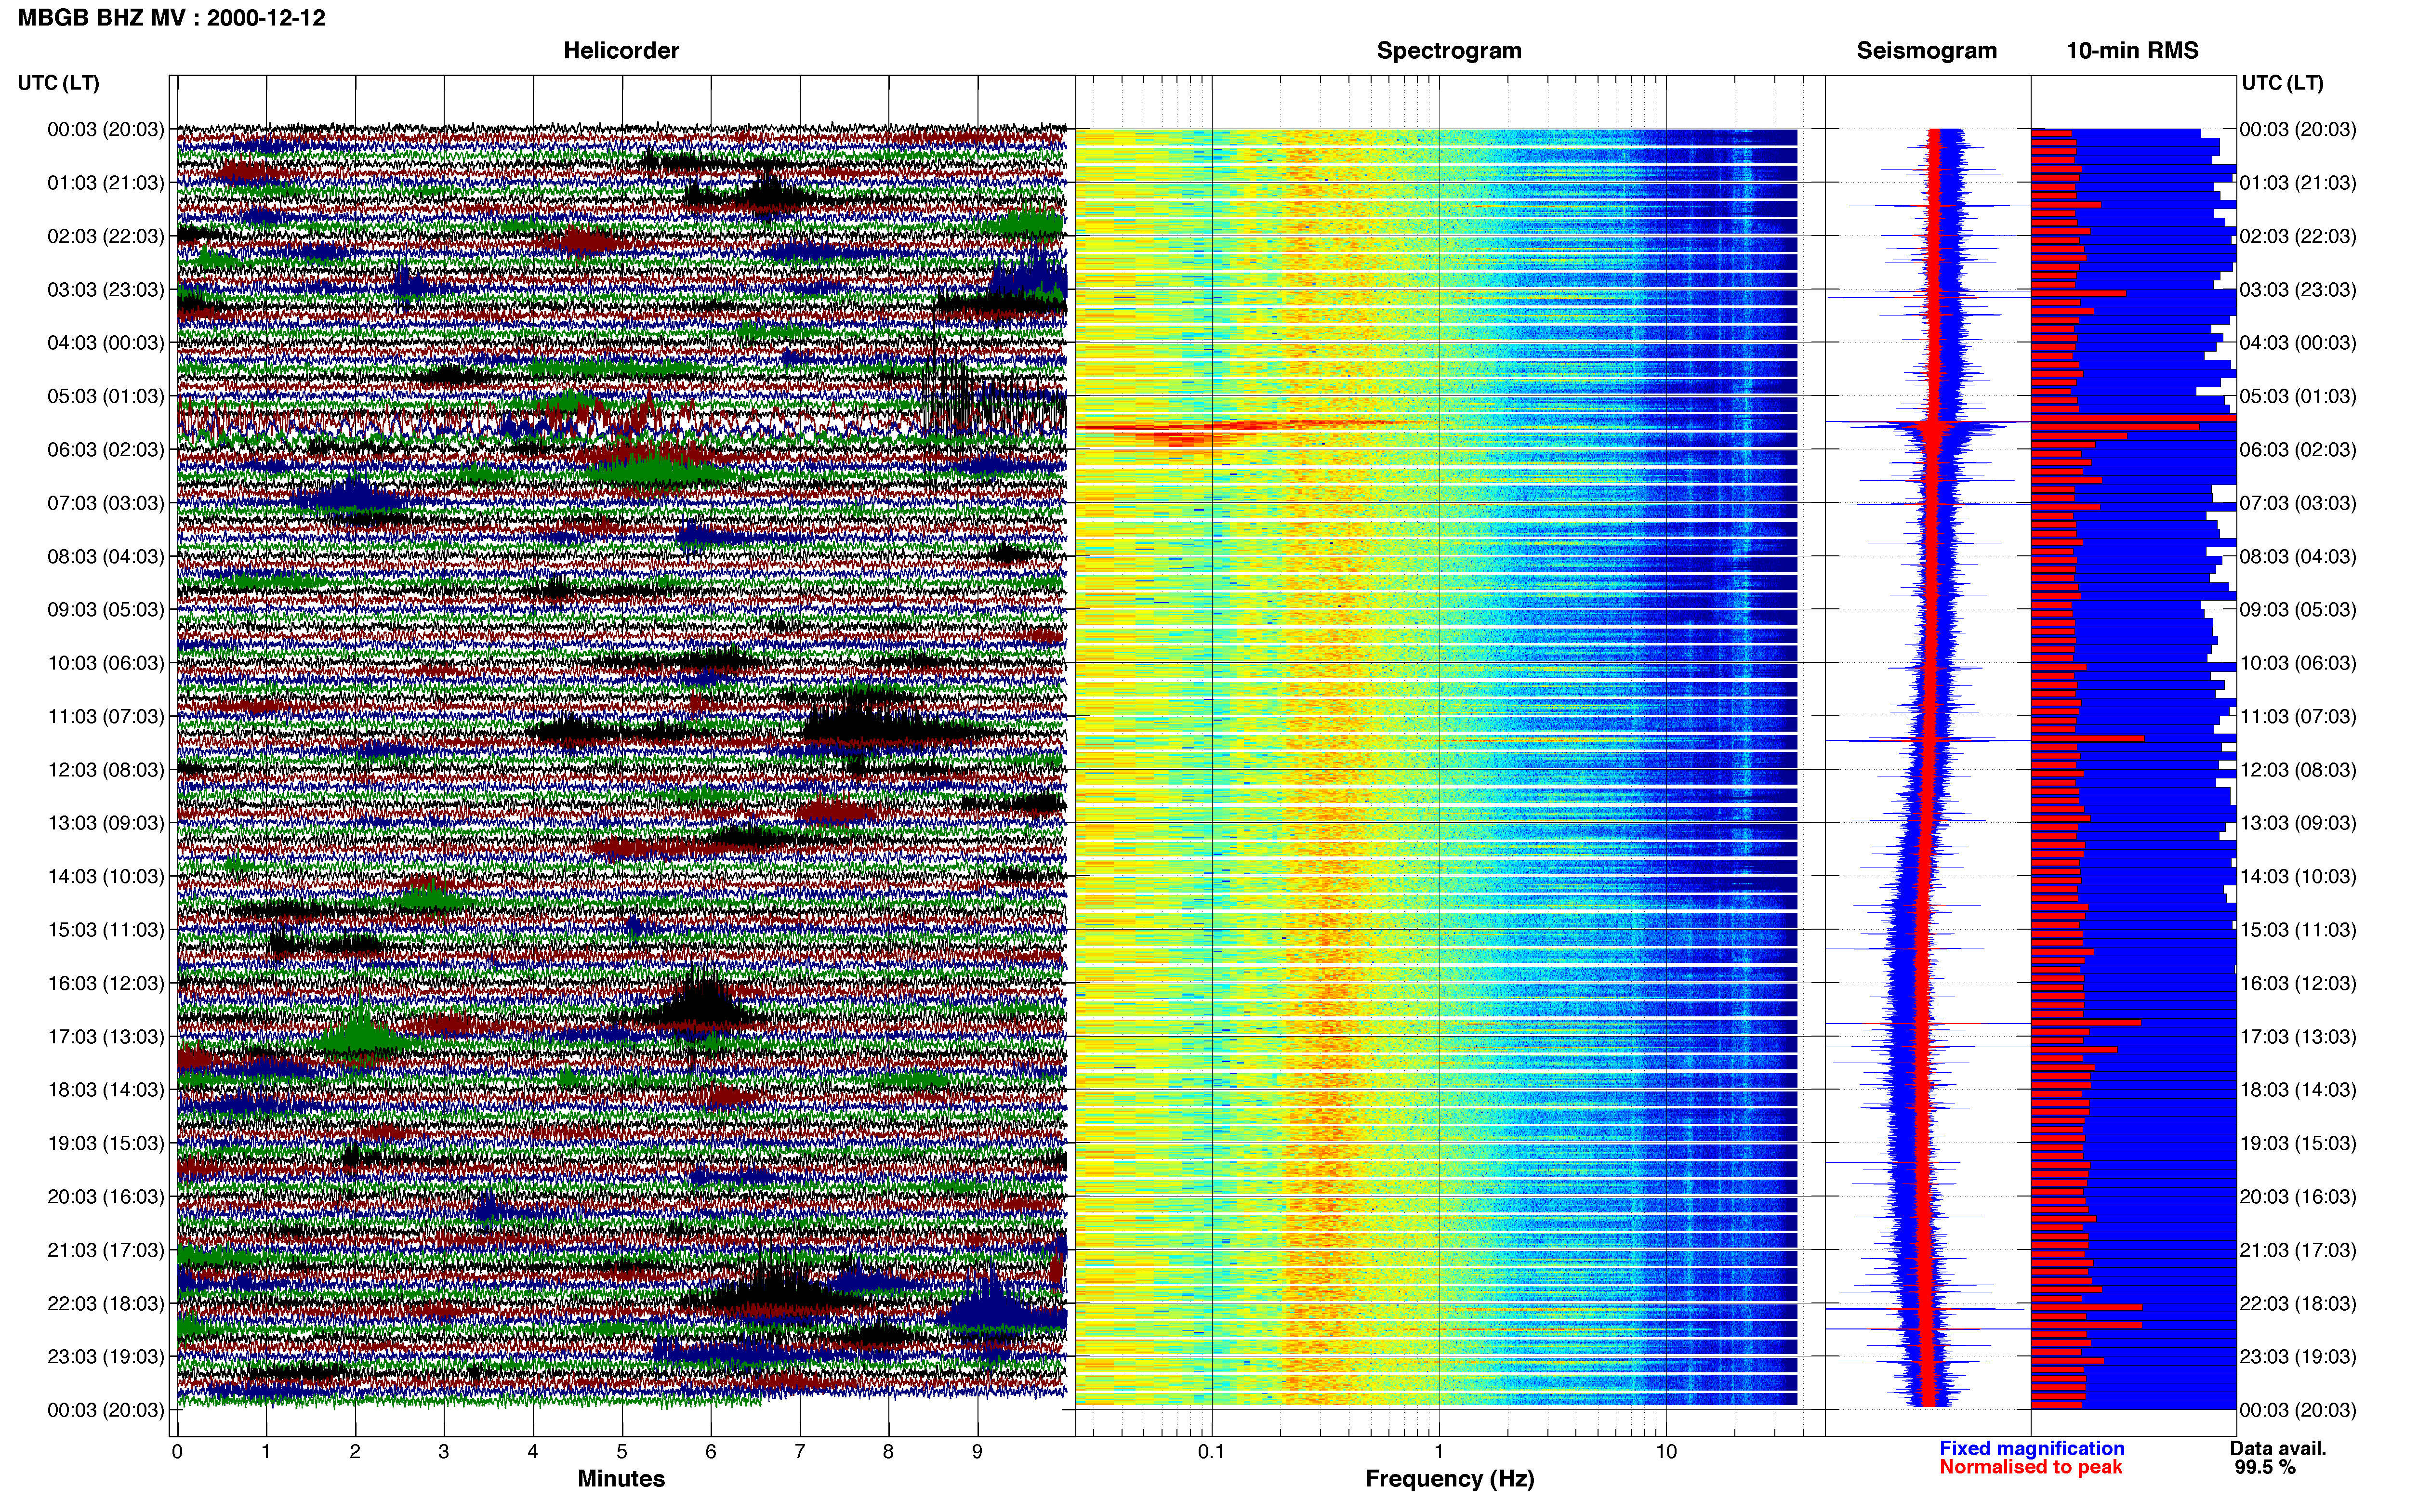Click '02:03 (22:03)' on the Helicorder time axis
2418x1512 pixels.
pyautogui.click(x=106, y=236)
